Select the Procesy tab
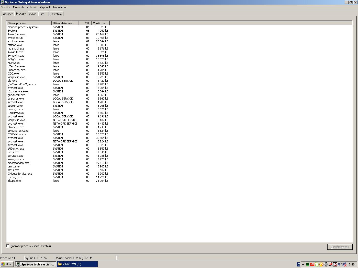Screen dimensions: 358x268 pyautogui.click(x=21, y=14)
